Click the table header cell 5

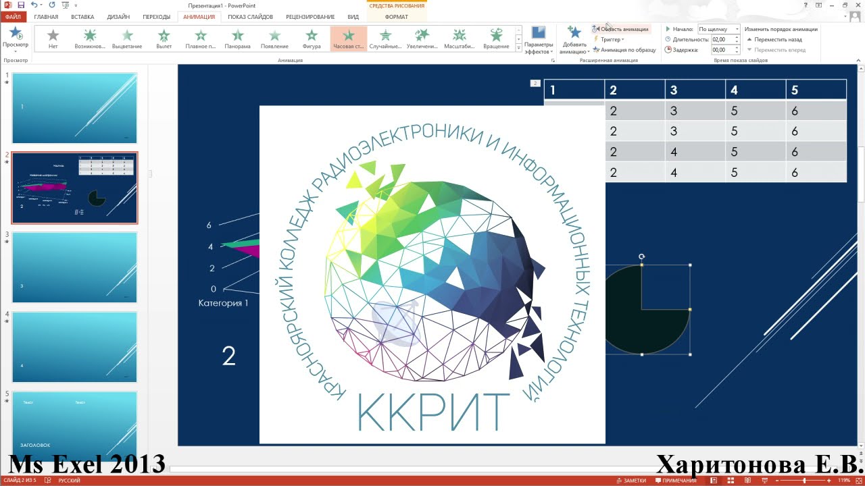coord(816,90)
